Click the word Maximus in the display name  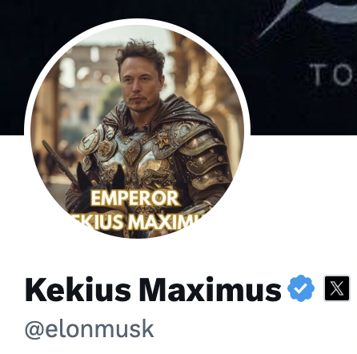tap(211, 289)
